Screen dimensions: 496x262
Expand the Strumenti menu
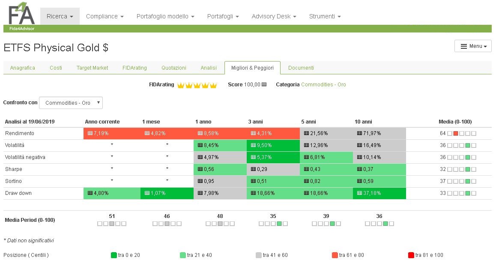(x=325, y=16)
